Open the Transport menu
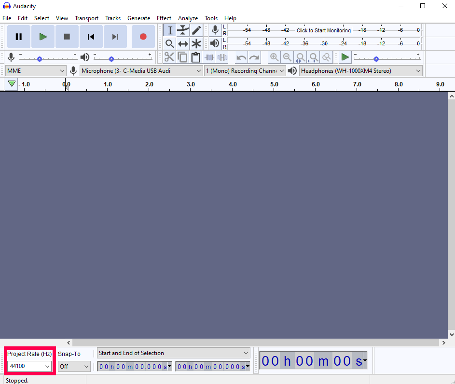 point(86,18)
